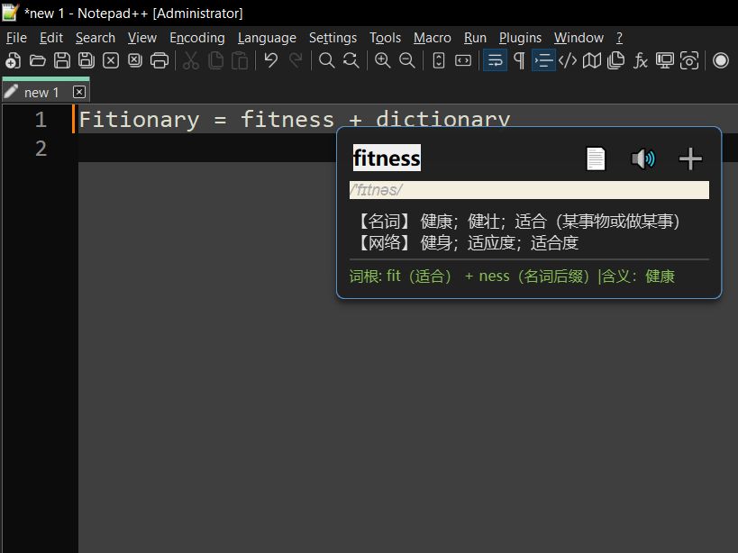Screen dimensions: 738x553
Task: Open detailed definition page icon in popup
Action: tap(596, 159)
